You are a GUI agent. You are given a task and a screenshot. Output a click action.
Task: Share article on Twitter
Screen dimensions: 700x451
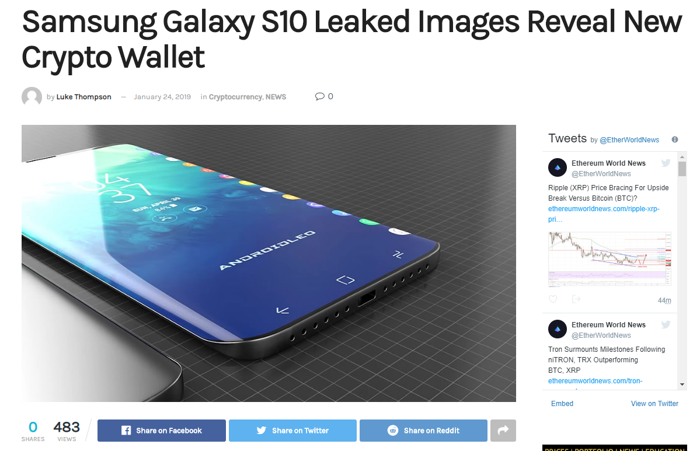(x=292, y=431)
